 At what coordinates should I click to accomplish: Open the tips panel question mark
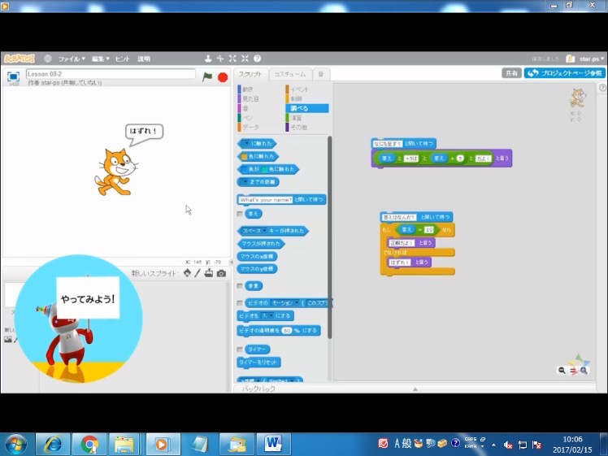[x=602, y=88]
